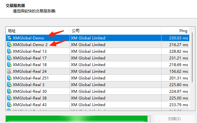Select the XMGlobal-Real 251 server

pos(98,78)
